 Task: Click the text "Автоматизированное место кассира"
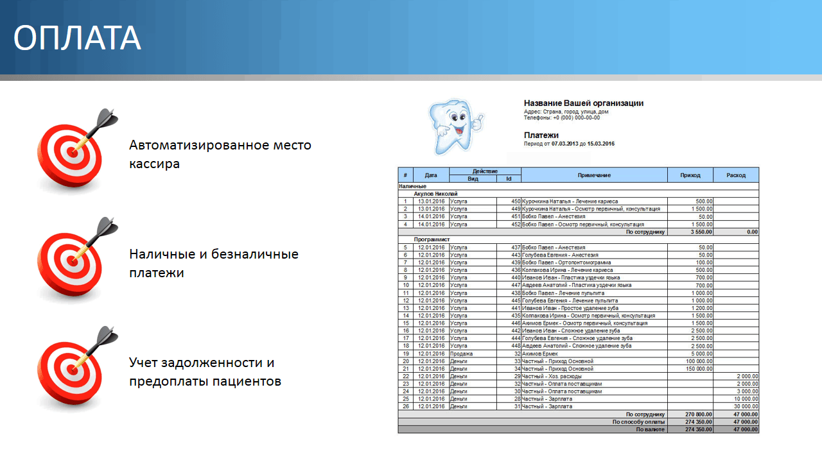point(220,154)
